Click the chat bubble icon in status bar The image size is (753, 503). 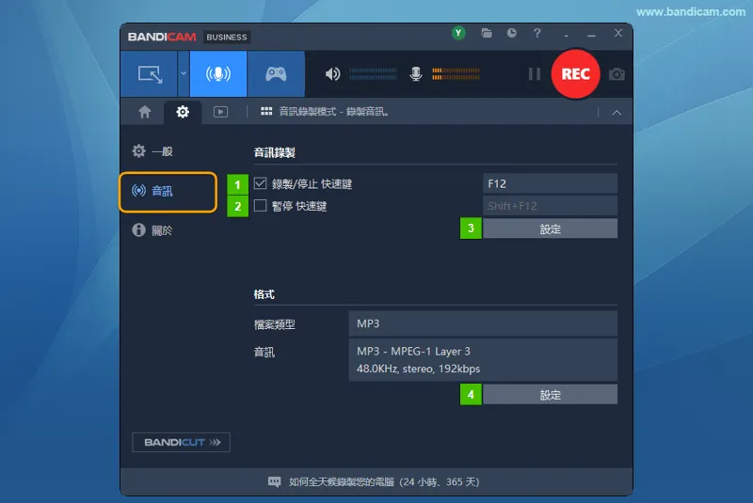(274, 482)
